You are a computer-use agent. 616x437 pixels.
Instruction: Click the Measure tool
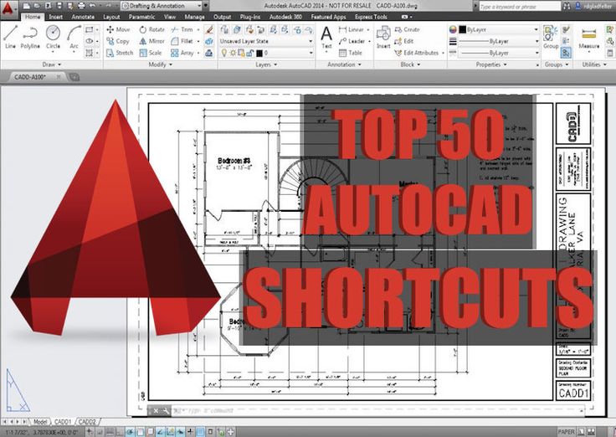(589, 38)
